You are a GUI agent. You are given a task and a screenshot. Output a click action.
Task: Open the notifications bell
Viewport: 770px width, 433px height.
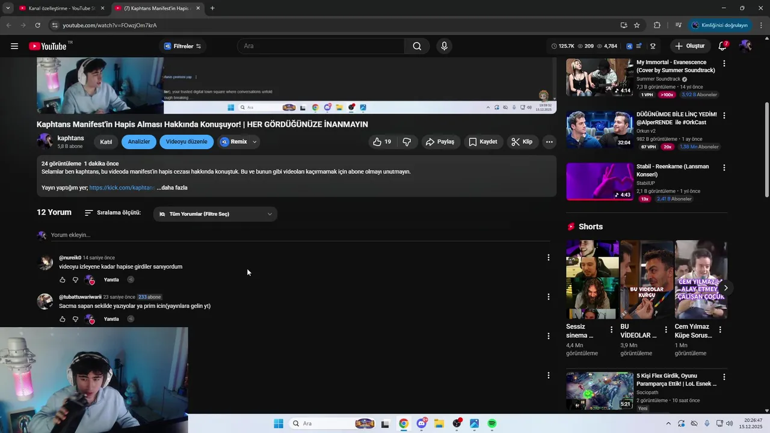coord(722,46)
